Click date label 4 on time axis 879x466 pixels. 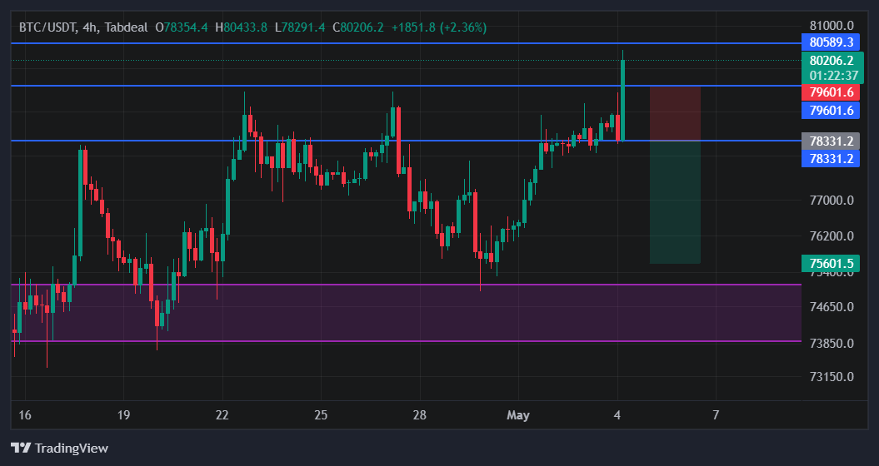point(617,415)
